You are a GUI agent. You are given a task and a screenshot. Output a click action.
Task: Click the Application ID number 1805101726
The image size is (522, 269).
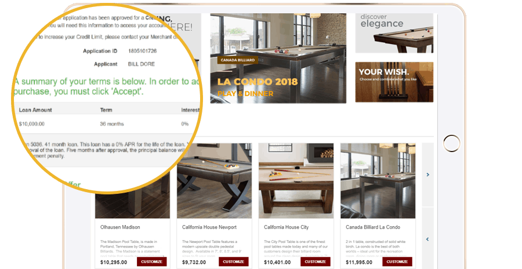(x=143, y=51)
